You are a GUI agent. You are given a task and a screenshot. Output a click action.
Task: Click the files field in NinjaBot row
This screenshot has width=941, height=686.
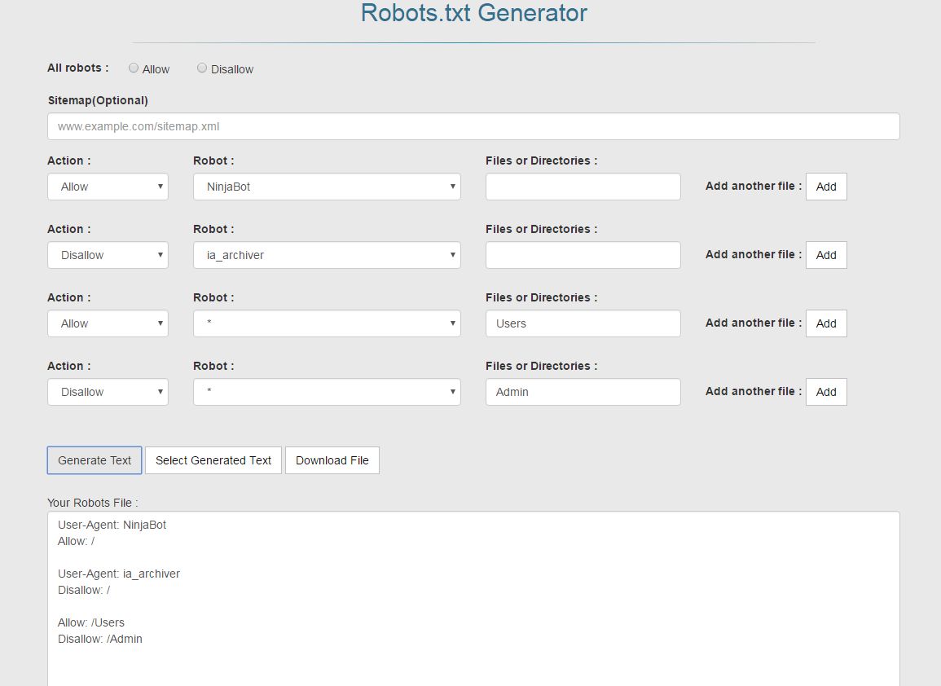pyautogui.click(x=583, y=187)
